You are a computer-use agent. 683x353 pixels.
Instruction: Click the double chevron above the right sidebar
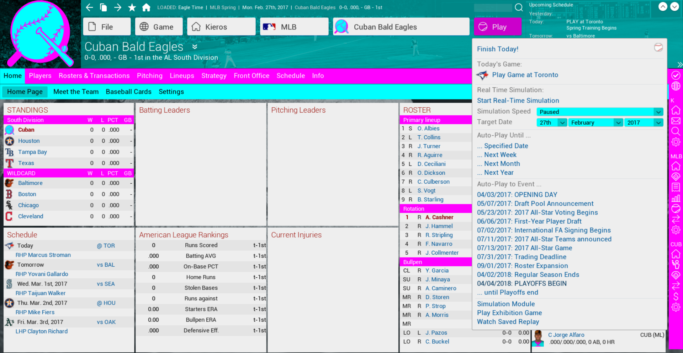[x=680, y=65]
